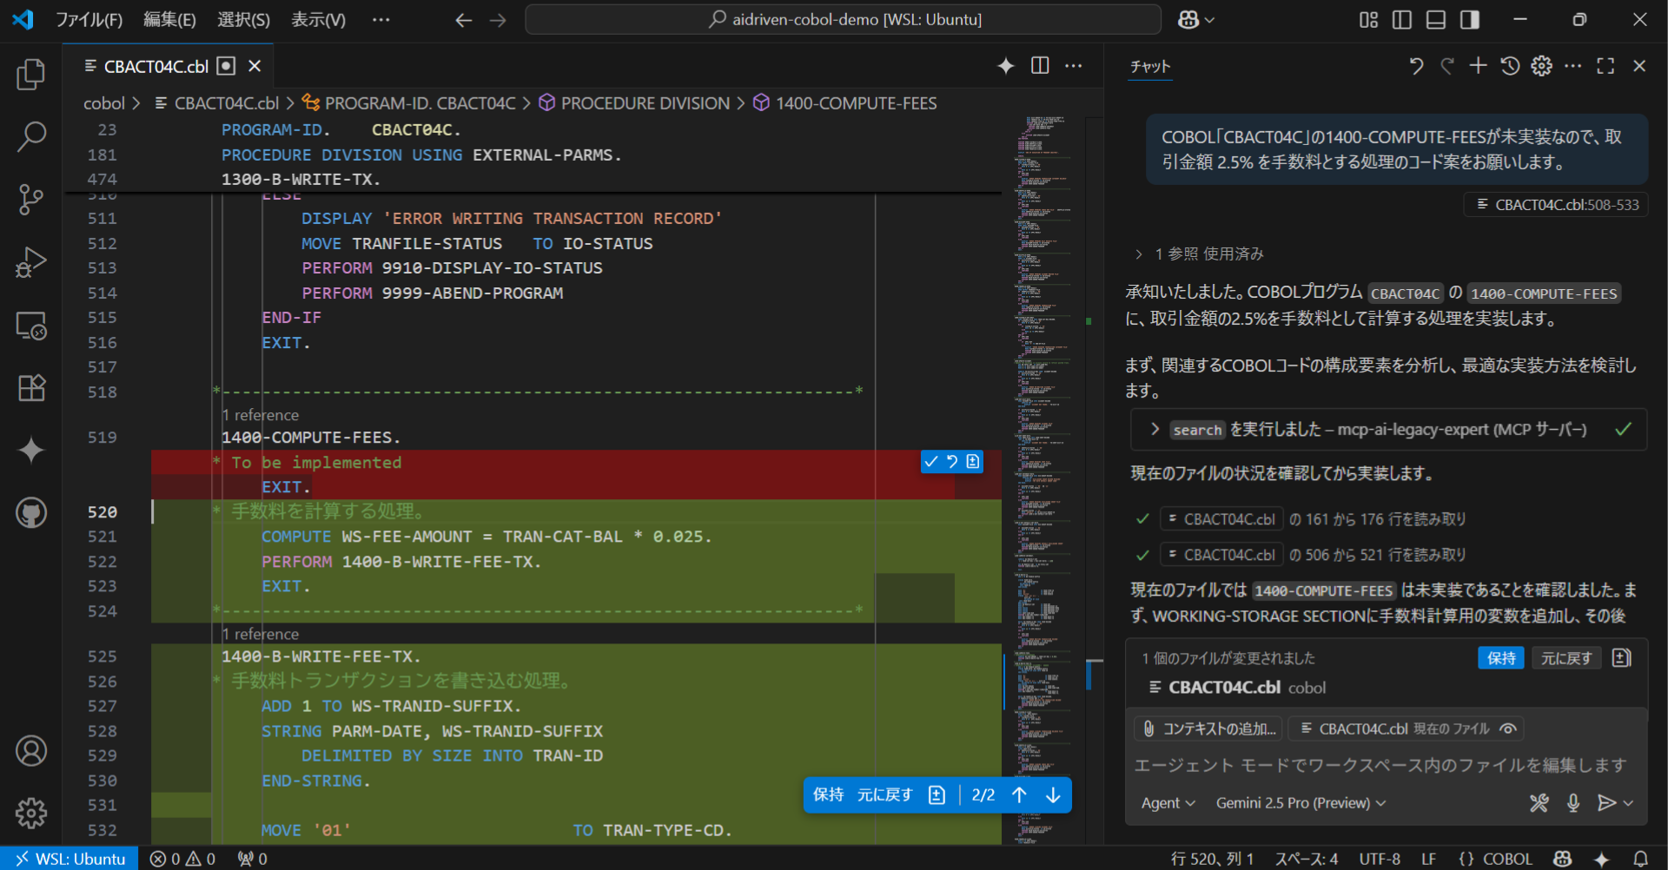Open Copilot menu in title bar
The image size is (1668, 870).
[x=1195, y=20]
